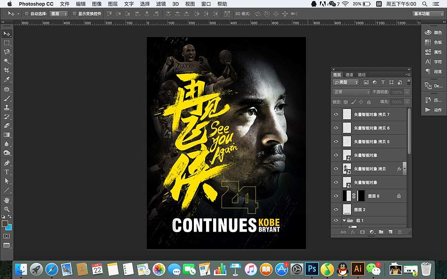Expand effects arrow on 矢量智能对象 拷贝 layer

[x=405, y=169]
